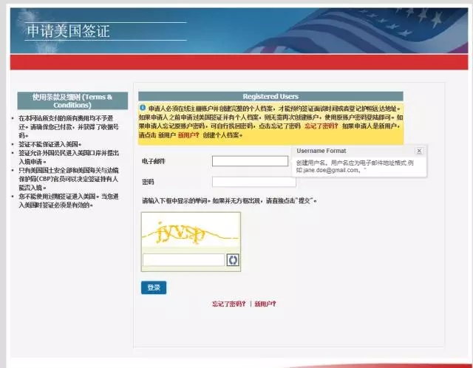Click the bullet mentioning 国土安全部 and (CBP)
473x368 pixels.
pos(69,179)
